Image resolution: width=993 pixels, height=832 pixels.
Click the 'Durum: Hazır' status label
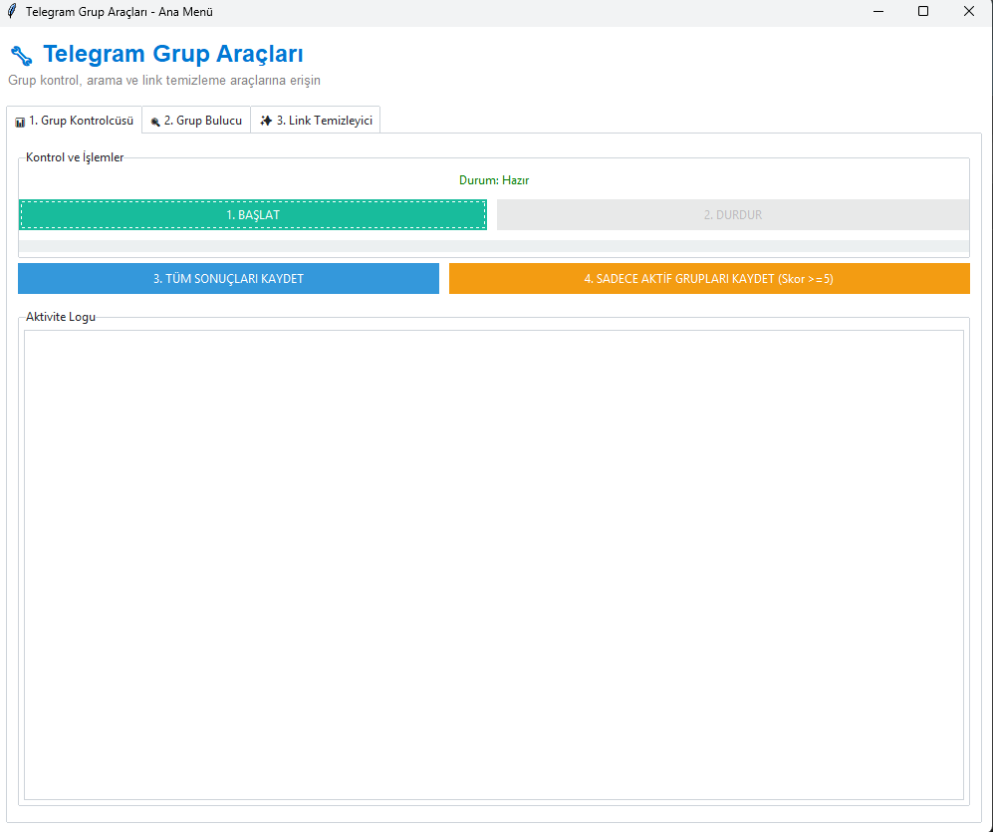coord(493,180)
